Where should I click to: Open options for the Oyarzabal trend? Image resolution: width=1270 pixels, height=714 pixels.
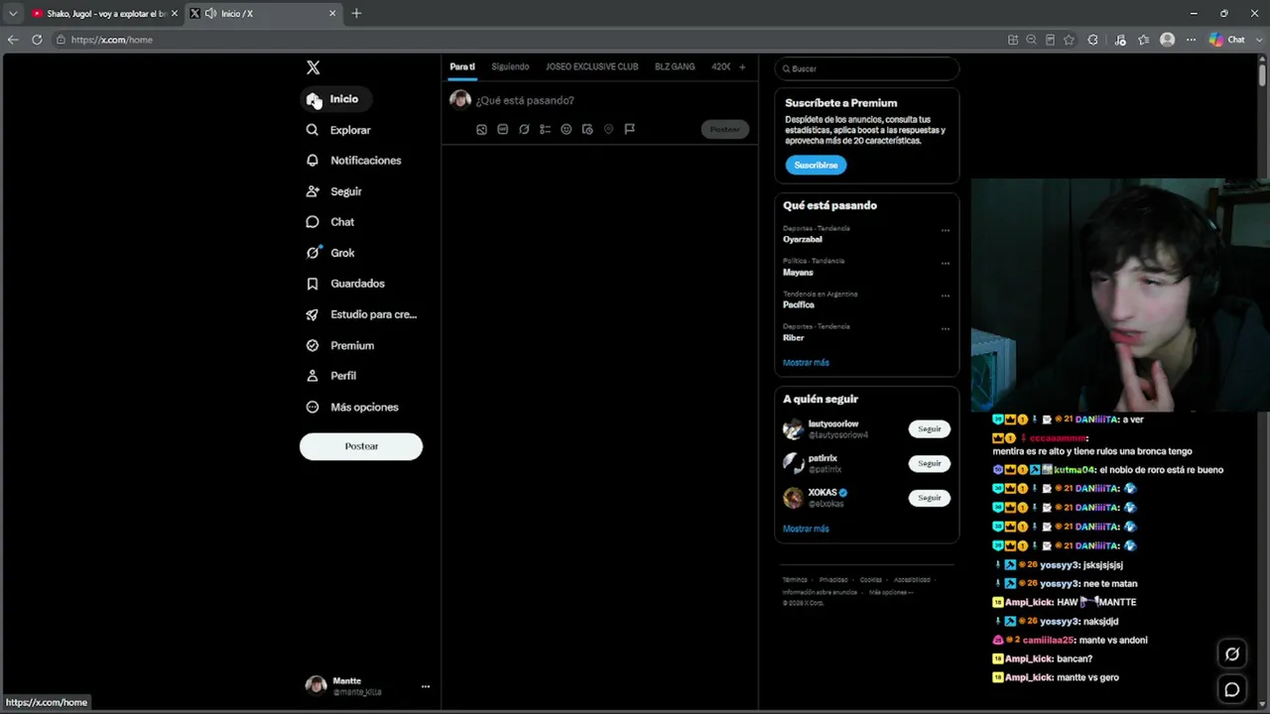click(946, 230)
